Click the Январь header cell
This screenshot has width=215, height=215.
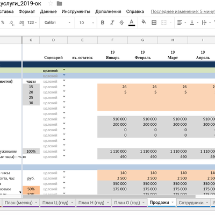[112, 58]
